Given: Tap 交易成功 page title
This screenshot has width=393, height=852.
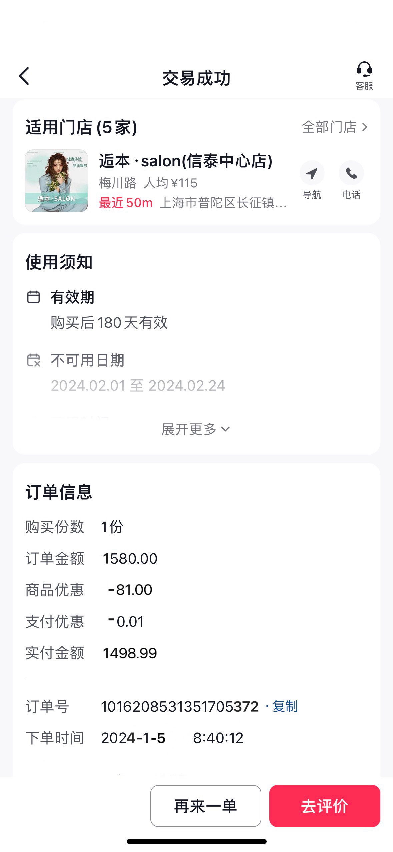Looking at the screenshot, I should (196, 78).
